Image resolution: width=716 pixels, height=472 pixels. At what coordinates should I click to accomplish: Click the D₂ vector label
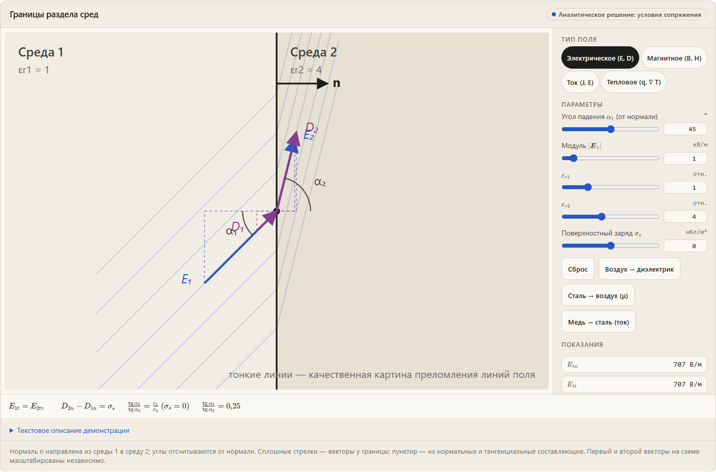pos(311,127)
